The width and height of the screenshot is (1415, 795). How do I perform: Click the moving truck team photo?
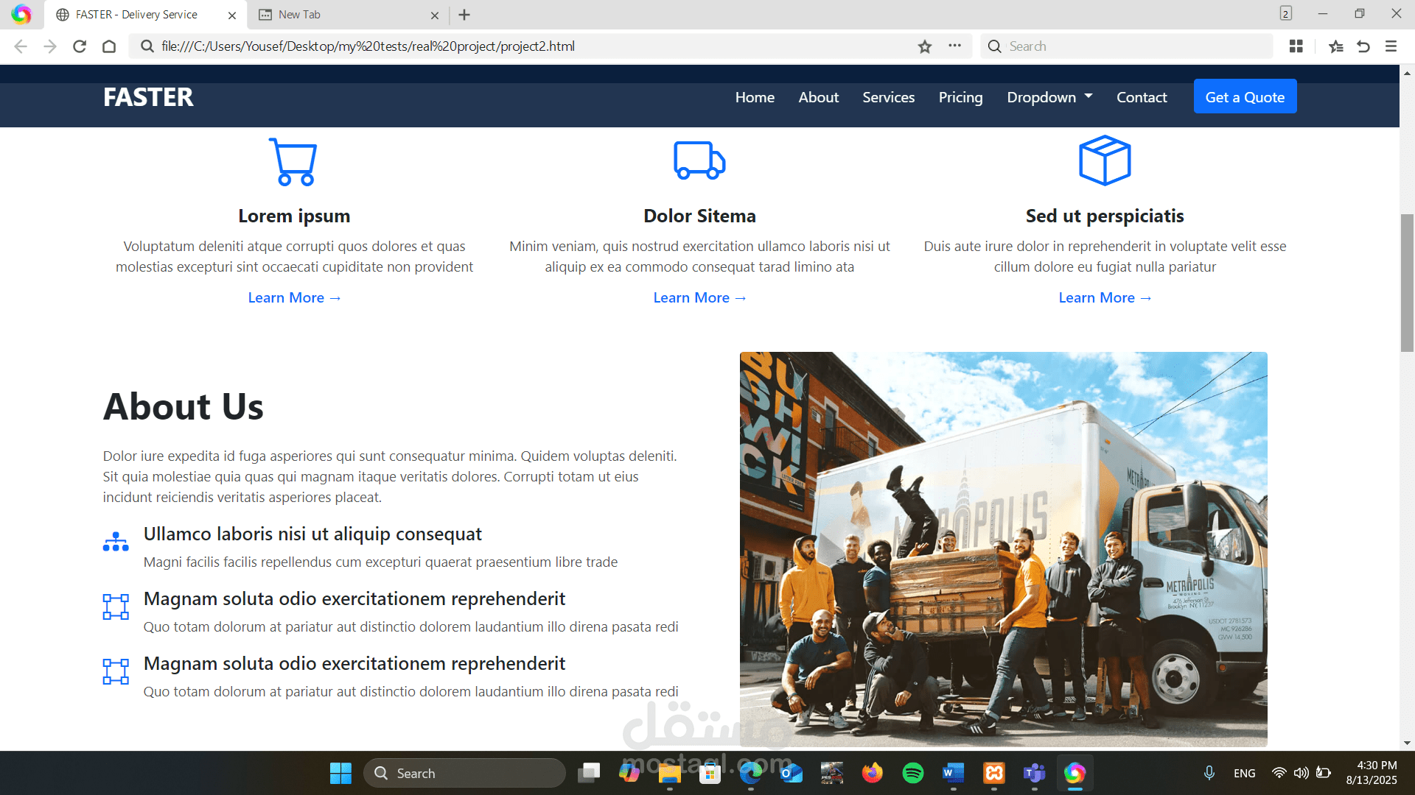tap(1004, 549)
